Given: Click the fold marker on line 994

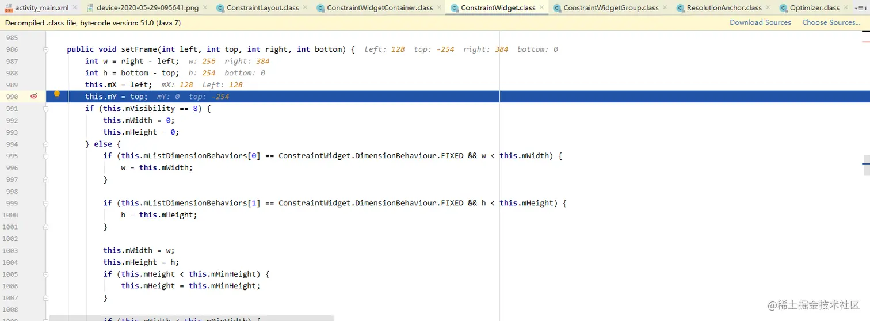Looking at the screenshot, I should 46,144.
